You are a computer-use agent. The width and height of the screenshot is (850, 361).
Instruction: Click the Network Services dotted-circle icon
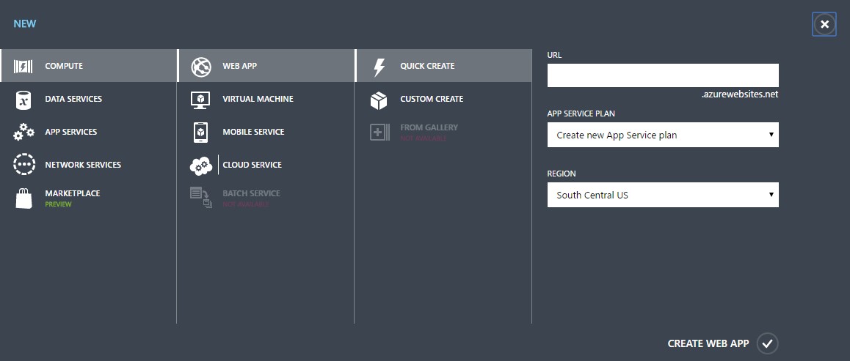[x=23, y=165]
